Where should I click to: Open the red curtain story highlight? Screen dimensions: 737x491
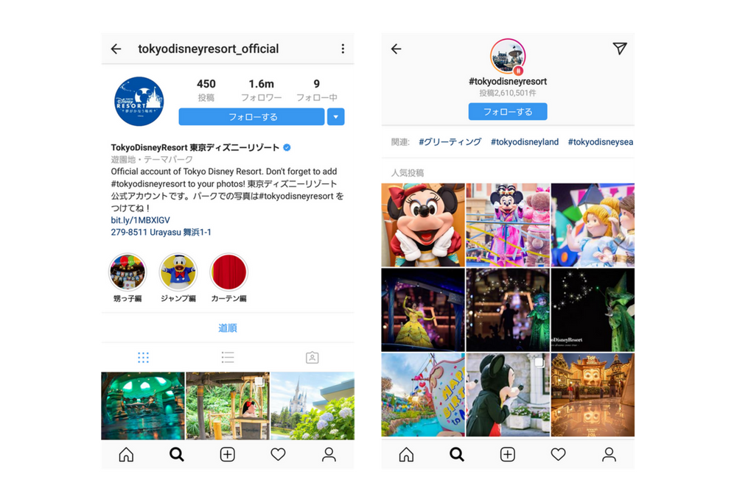click(229, 272)
